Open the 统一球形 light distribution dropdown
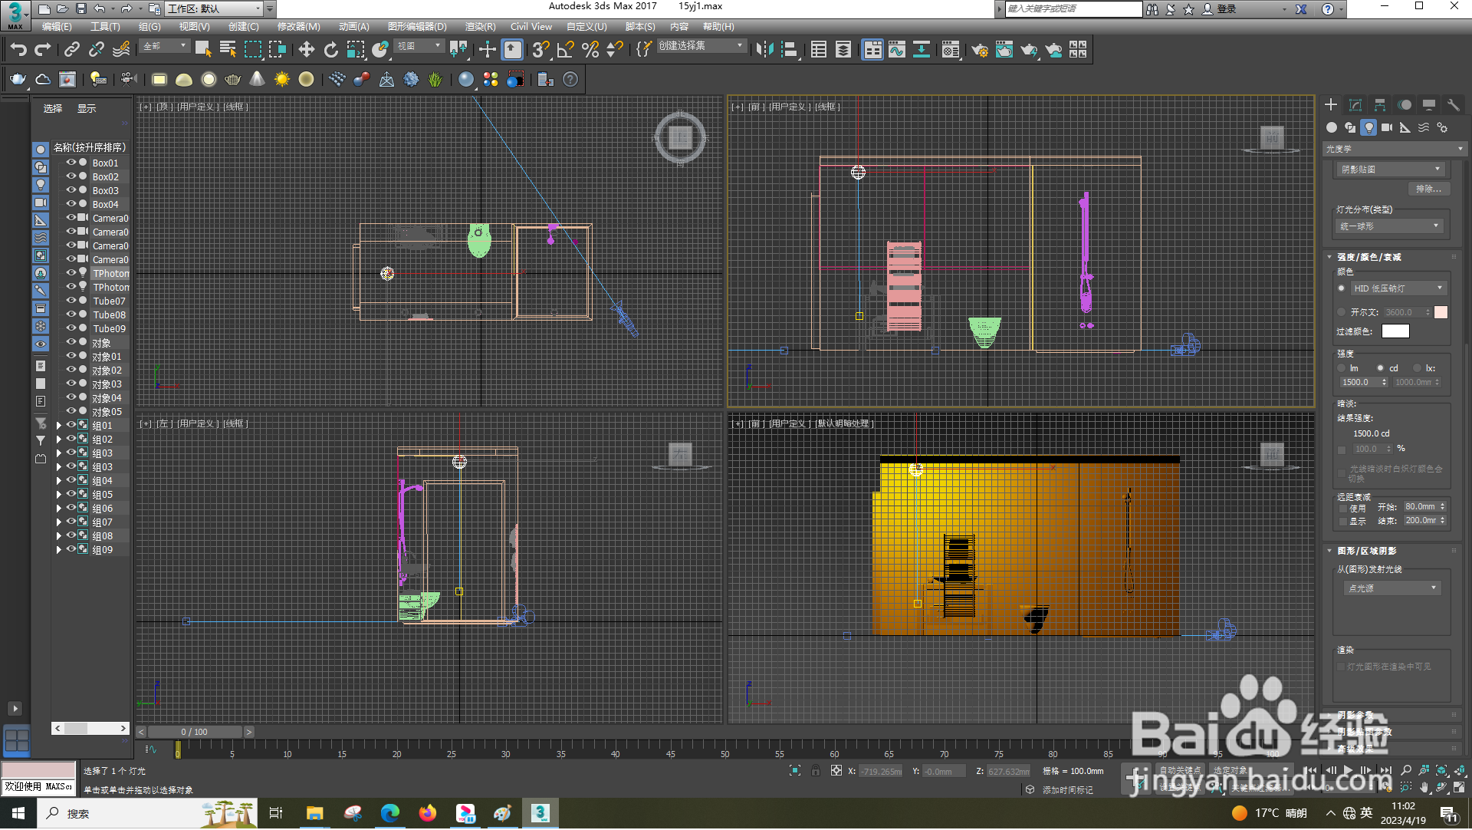The image size is (1472, 830). pyautogui.click(x=1390, y=226)
